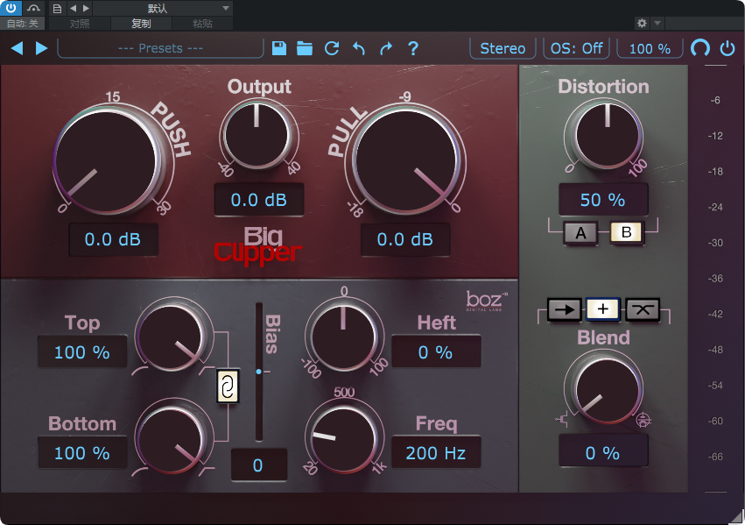Click the Distortion 50 % value field
This screenshot has height=525, width=745.
point(603,200)
